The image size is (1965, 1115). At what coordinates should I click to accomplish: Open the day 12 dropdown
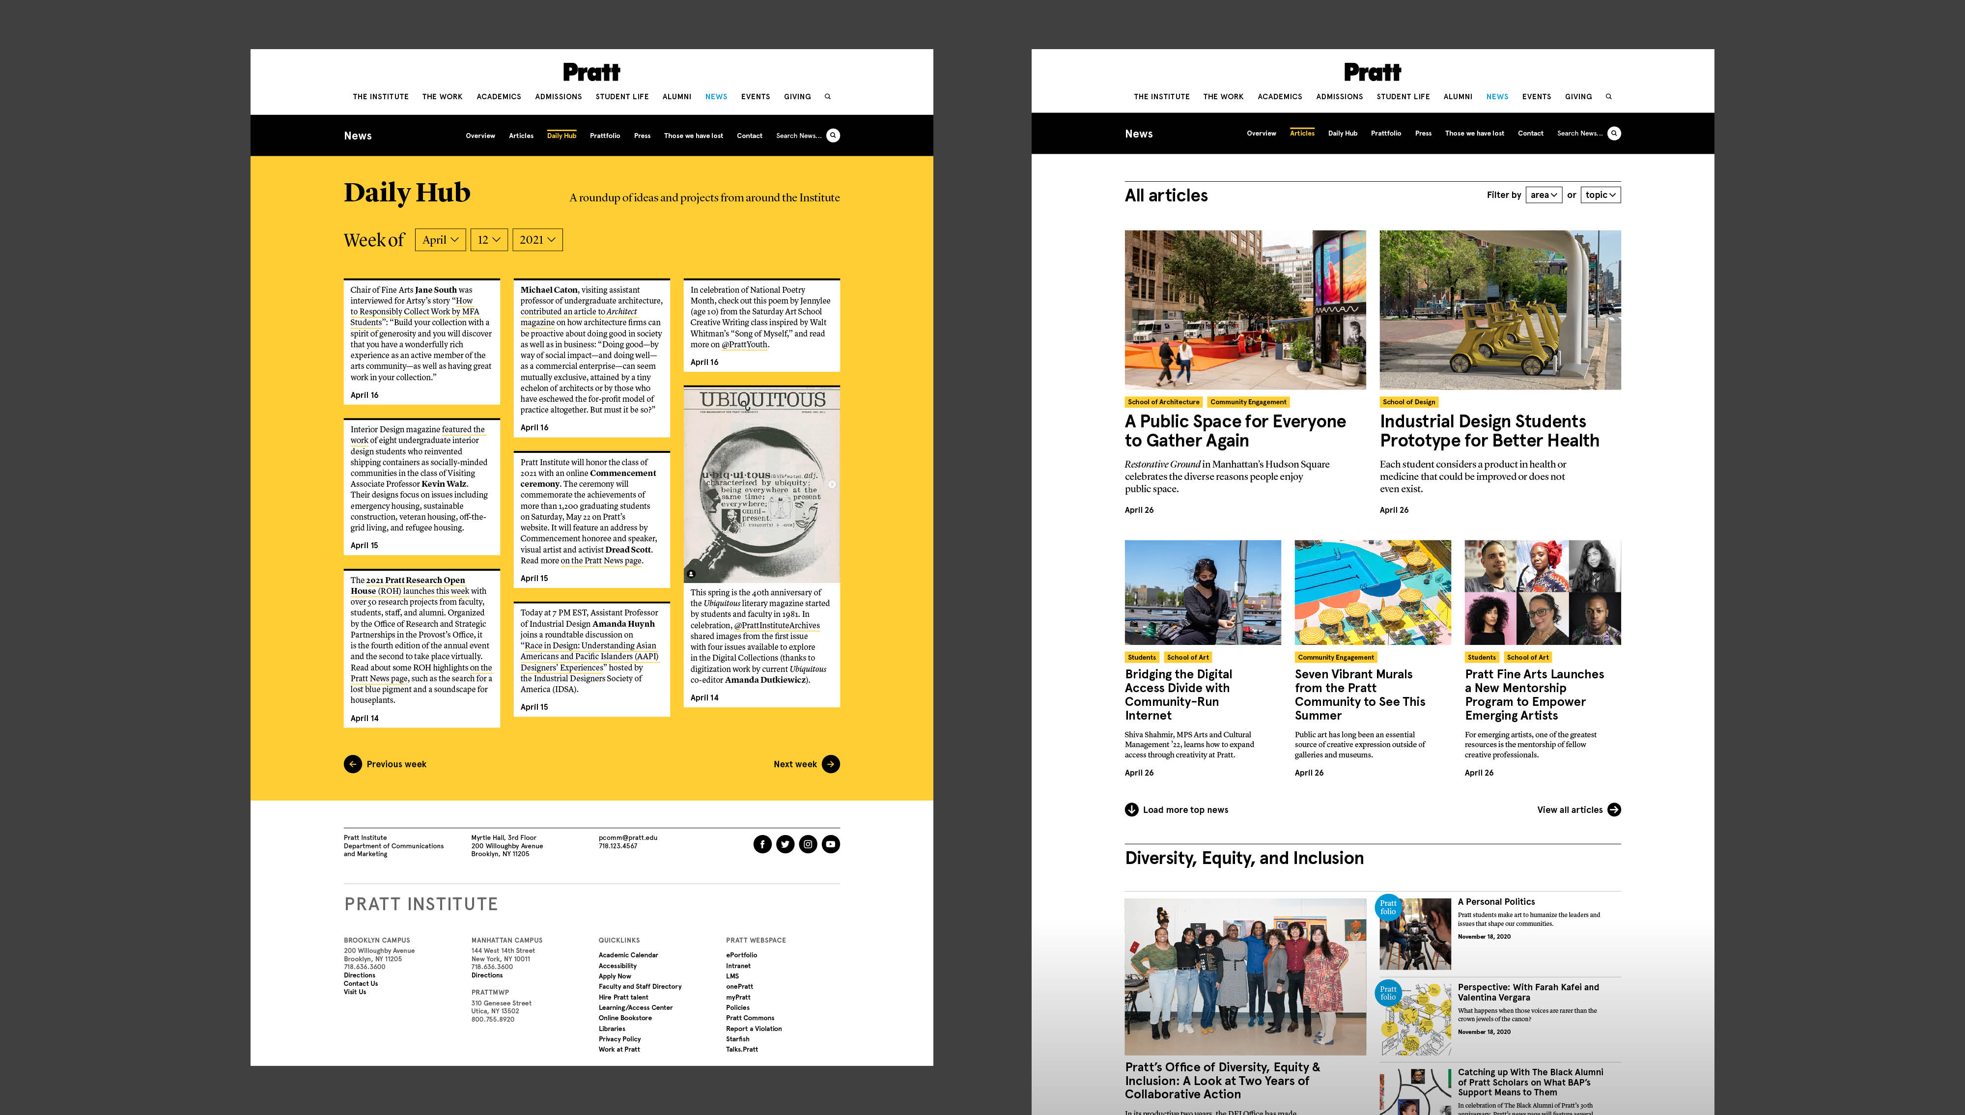click(489, 240)
